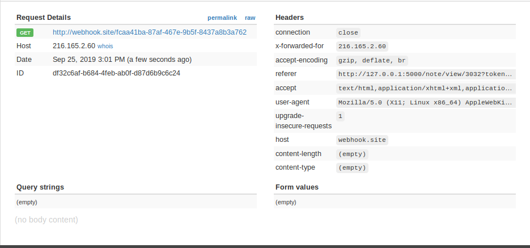Click the content-type (empty) value

tap(352, 168)
